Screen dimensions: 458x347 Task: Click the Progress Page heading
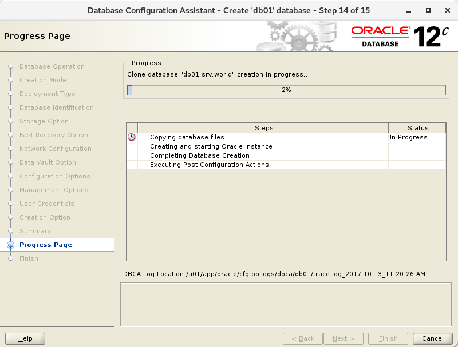pyautogui.click(x=37, y=36)
